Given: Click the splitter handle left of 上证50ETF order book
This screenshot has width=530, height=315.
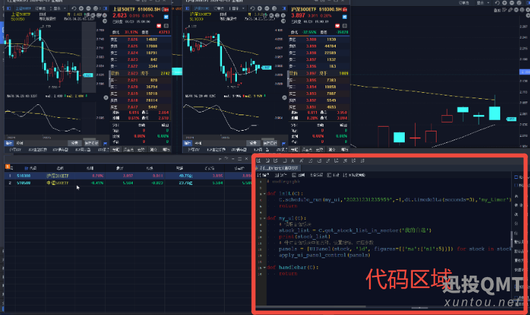Looking at the screenshot, I should coord(109,79).
